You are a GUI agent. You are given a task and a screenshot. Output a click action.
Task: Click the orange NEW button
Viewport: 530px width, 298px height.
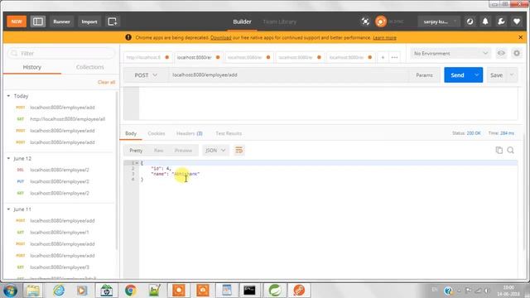tap(17, 22)
